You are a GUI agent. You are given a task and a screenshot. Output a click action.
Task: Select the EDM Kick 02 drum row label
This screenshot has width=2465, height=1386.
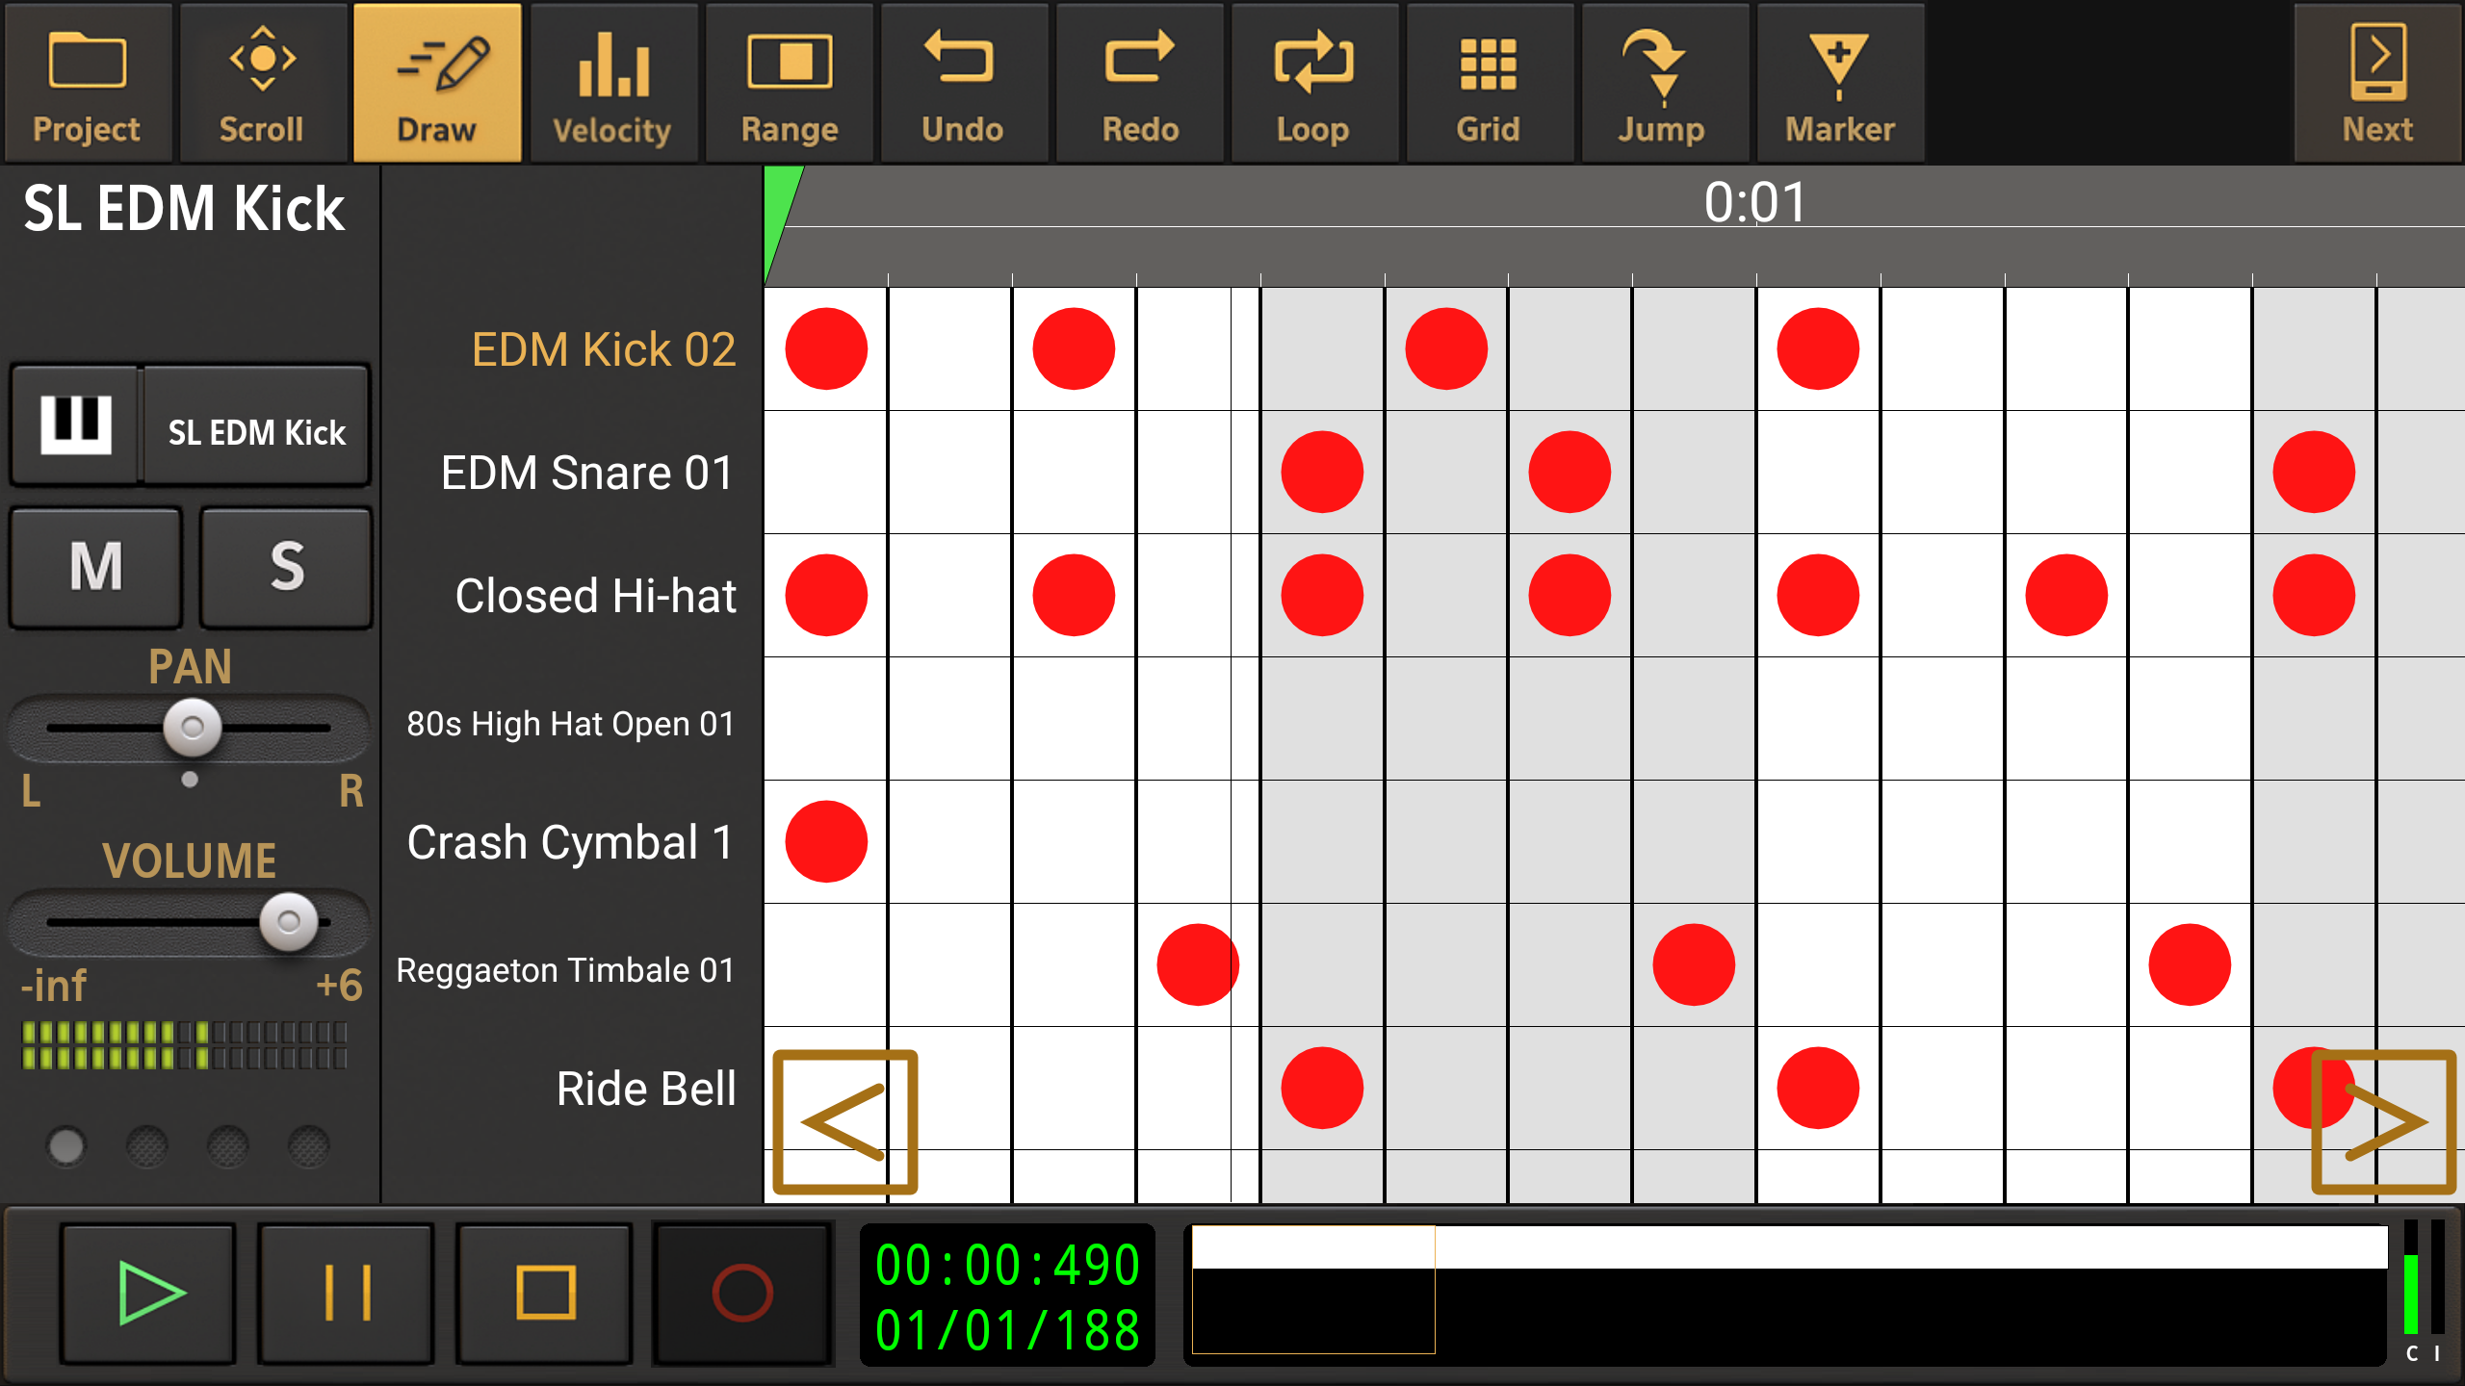604,349
